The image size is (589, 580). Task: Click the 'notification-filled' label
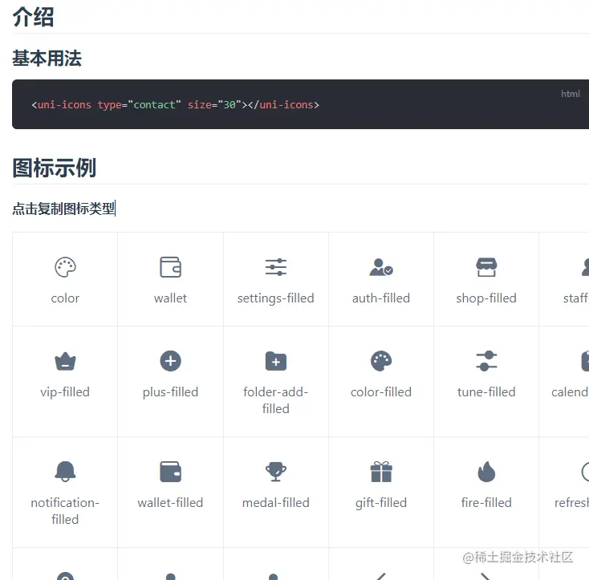(65, 511)
